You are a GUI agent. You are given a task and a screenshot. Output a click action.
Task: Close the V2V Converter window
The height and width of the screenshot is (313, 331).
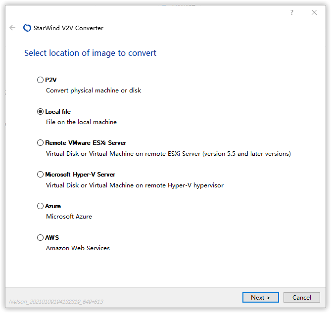pyautogui.click(x=314, y=12)
